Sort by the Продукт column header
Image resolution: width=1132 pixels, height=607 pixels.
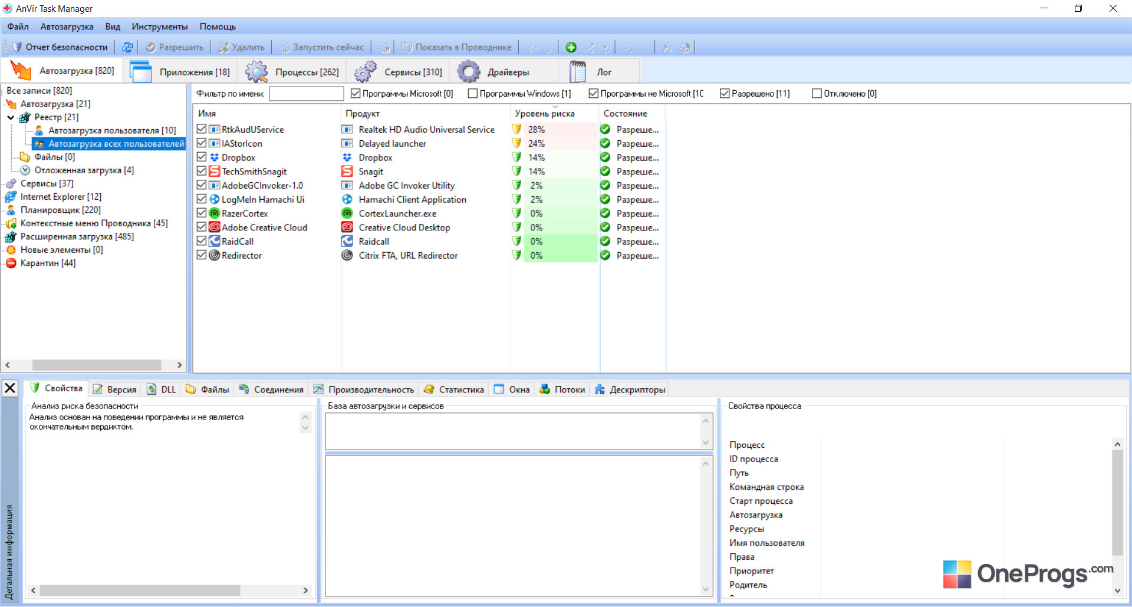pos(426,113)
